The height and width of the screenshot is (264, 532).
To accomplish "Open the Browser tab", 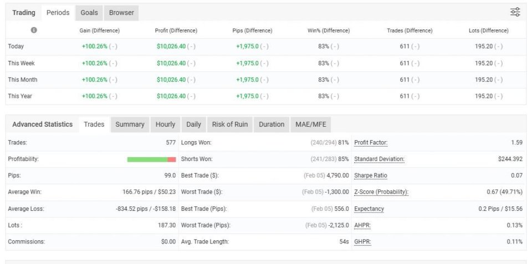I will (121, 13).
